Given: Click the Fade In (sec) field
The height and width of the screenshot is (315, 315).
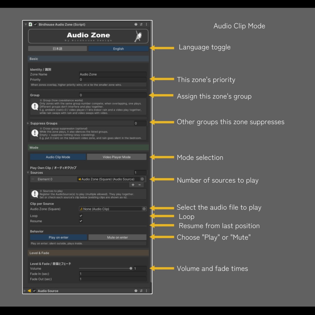Looking at the screenshot, I should click(x=113, y=274).
